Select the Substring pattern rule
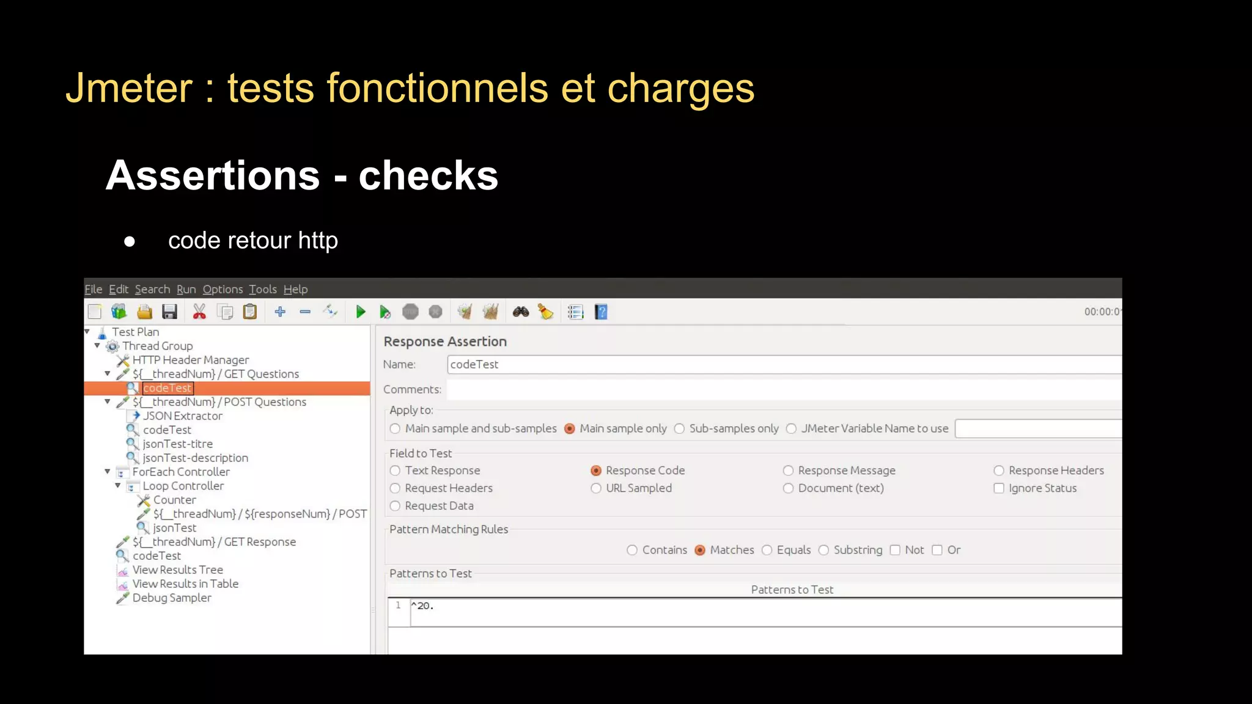 [x=823, y=550]
